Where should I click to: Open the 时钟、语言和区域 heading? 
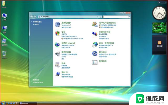[x=106, y=43]
